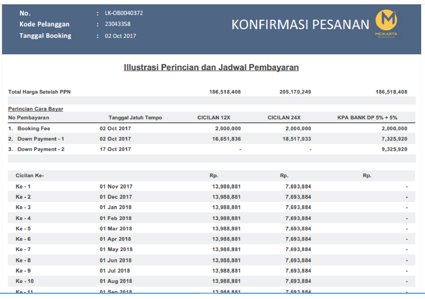The width and height of the screenshot is (425, 299).
Task: Select 24X amount 7,693,884 in Ke - 5 row
Action: coord(298,228)
